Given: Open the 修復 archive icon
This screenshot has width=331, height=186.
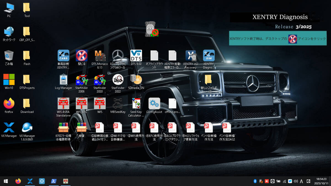Looking at the screenshot, I should pos(82,130).
